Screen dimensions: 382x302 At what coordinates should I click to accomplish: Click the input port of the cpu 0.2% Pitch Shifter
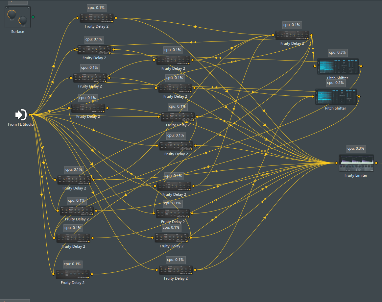[x=313, y=96]
